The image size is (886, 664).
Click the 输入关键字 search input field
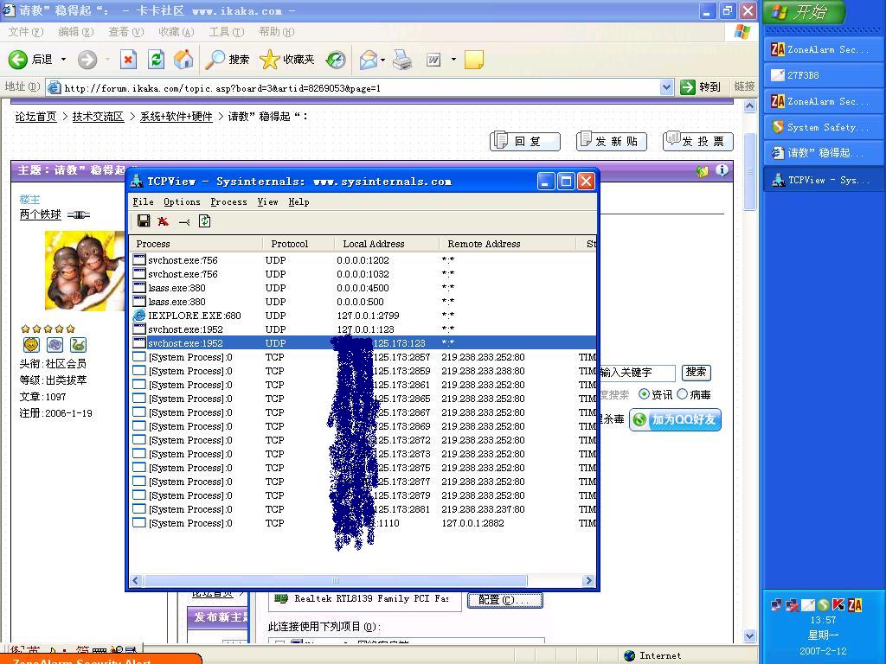coord(637,373)
